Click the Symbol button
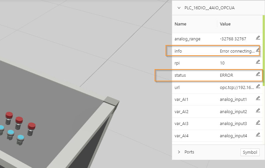This screenshot has width=265, height=168. [x=250, y=152]
